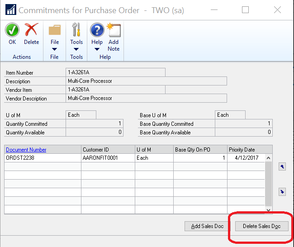Click the Base Quantity Available field
The height and width of the screenshot is (247, 294).
(244, 132)
